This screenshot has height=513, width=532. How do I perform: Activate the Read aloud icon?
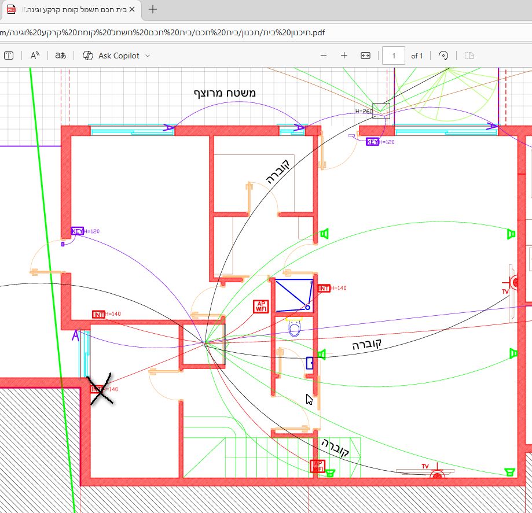[x=35, y=56]
